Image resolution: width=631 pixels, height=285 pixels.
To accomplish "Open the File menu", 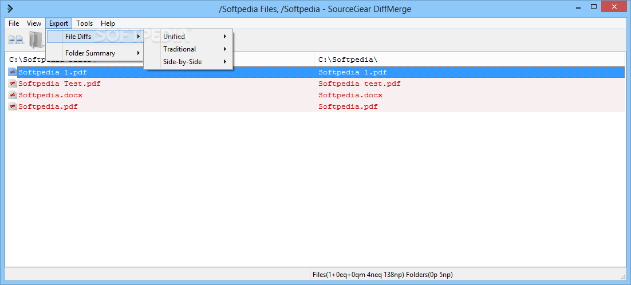I will click(x=14, y=23).
